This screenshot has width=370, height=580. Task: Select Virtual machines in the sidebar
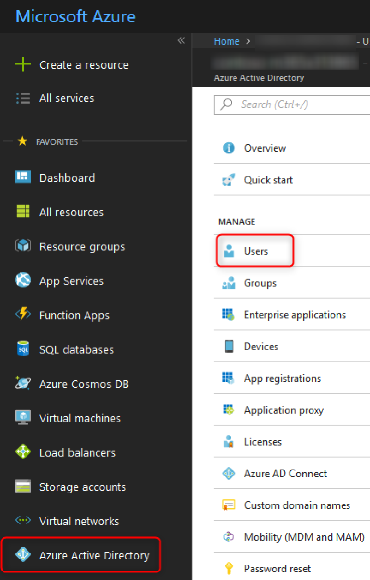(x=80, y=418)
